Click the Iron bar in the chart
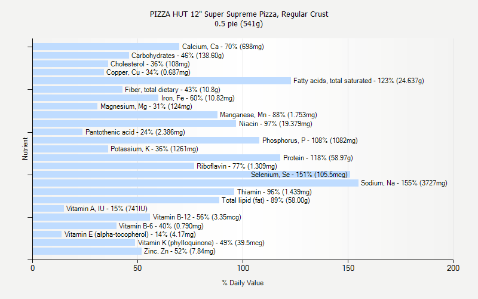478x299 pixels. [96, 98]
